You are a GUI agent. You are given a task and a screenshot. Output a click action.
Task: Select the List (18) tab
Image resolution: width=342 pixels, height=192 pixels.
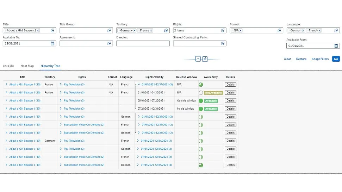[x=8, y=66]
